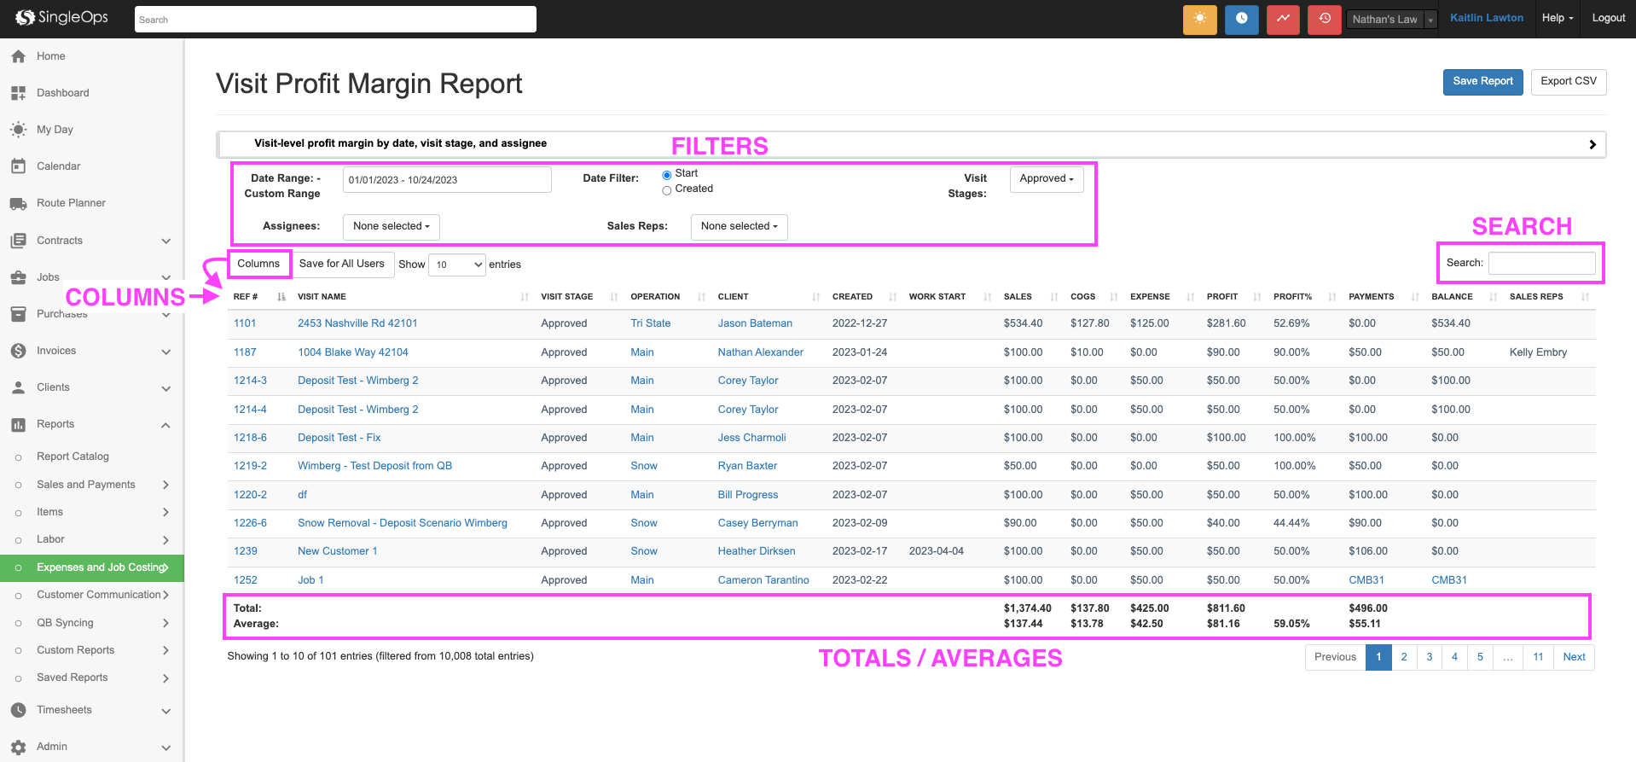Click the Save Report button

(1482, 82)
